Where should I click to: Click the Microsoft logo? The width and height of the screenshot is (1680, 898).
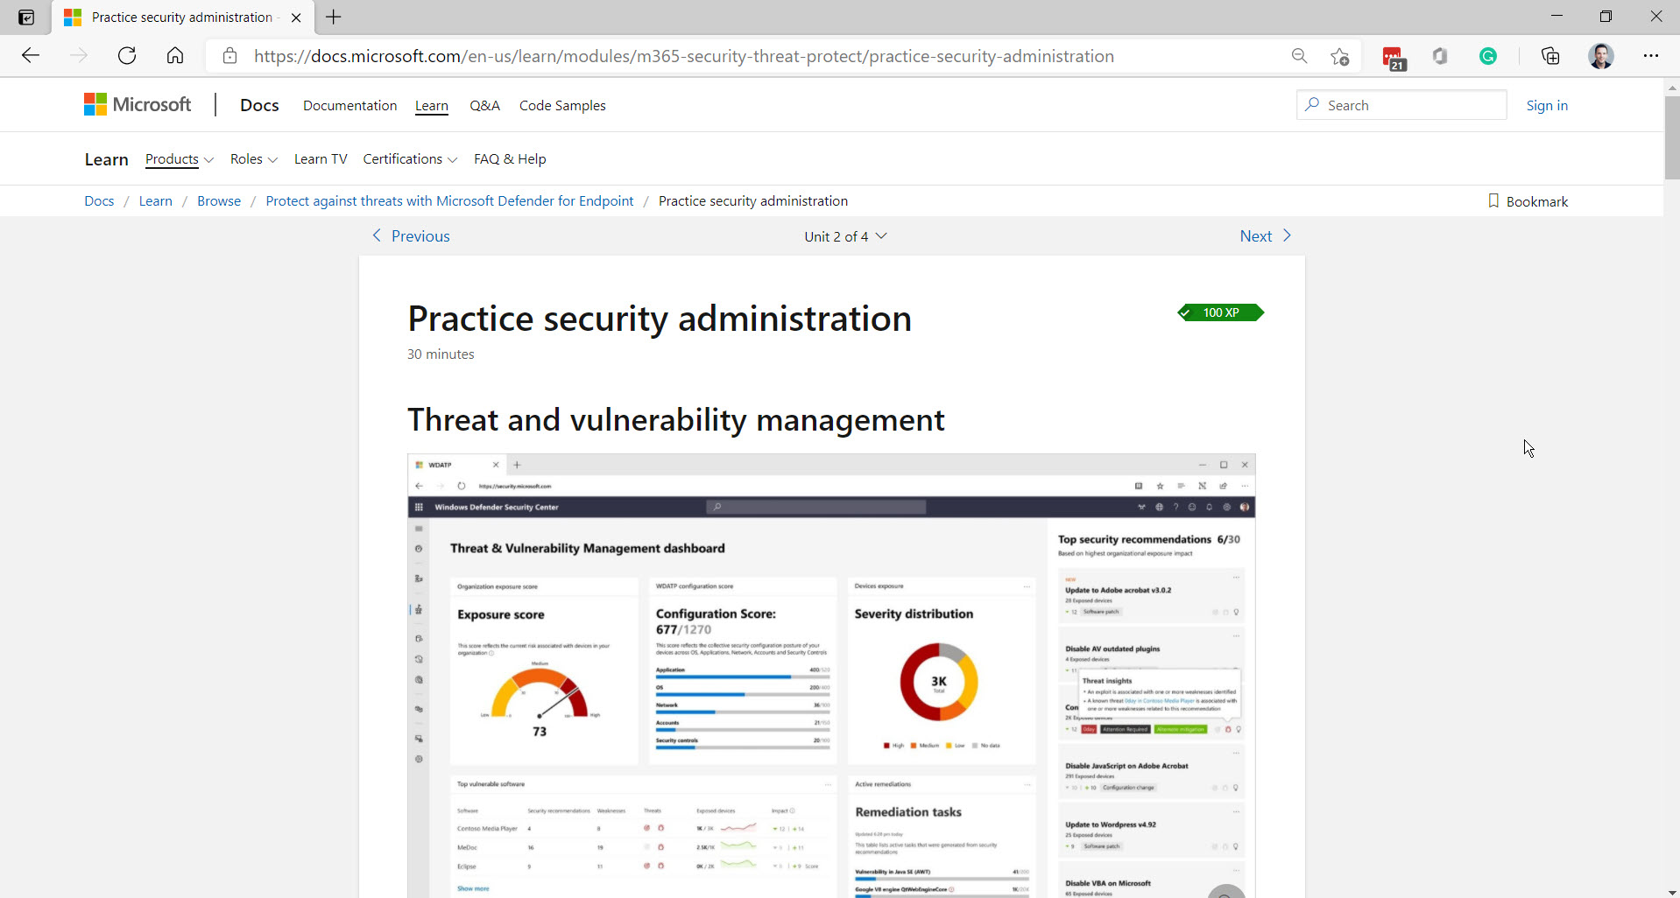coord(138,105)
